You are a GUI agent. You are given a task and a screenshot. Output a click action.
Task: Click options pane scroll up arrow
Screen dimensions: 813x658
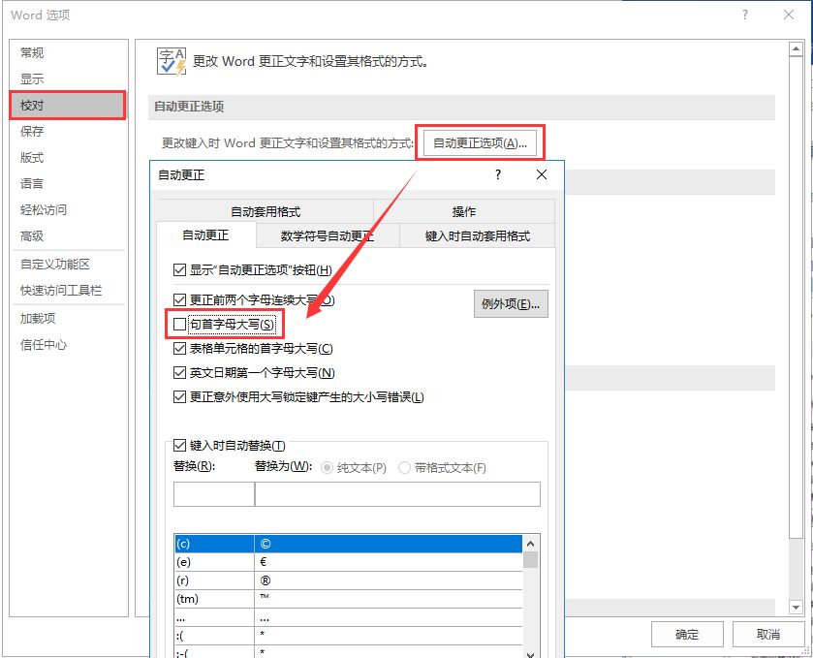coord(796,49)
